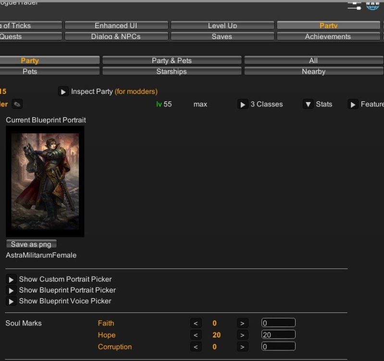Screen dimensions: 384x361
Task: Increase Hope soul mark value
Action: coord(242,335)
